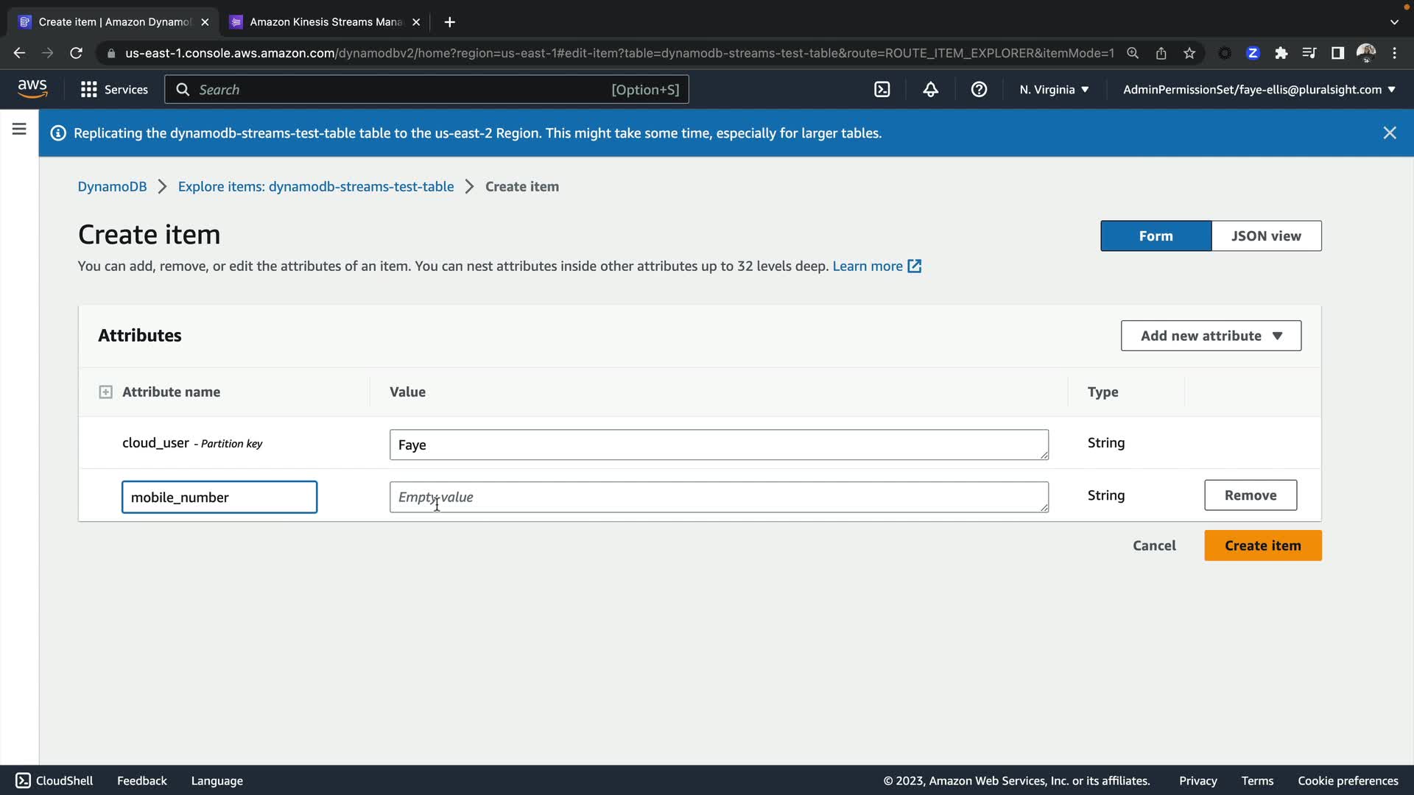The image size is (1414, 795).
Task: Expand all attributes using plus icon
Action: point(105,392)
